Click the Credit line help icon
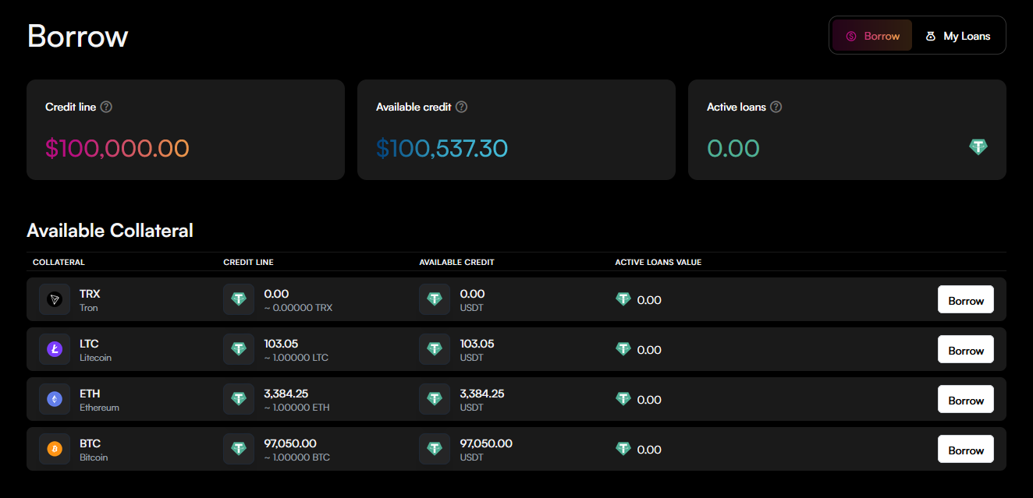1033x498 pixels. (106, 107)
